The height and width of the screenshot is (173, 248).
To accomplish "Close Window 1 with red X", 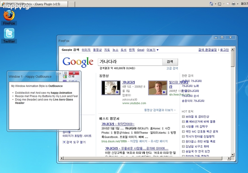I will [74, 73].
